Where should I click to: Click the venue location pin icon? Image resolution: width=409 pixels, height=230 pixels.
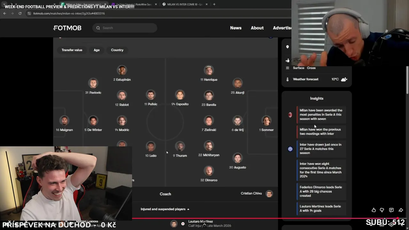click(x=288, y=47)
